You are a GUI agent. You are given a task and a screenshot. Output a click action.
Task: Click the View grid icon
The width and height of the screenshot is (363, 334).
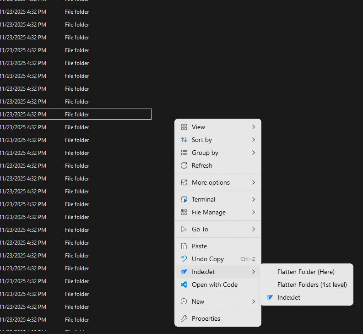(x=184, y=127)
